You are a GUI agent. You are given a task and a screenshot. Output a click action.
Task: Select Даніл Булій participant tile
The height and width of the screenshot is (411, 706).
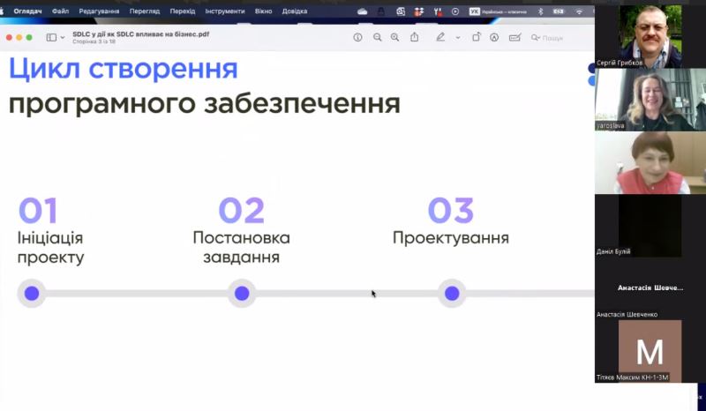[x=650, y=226]
